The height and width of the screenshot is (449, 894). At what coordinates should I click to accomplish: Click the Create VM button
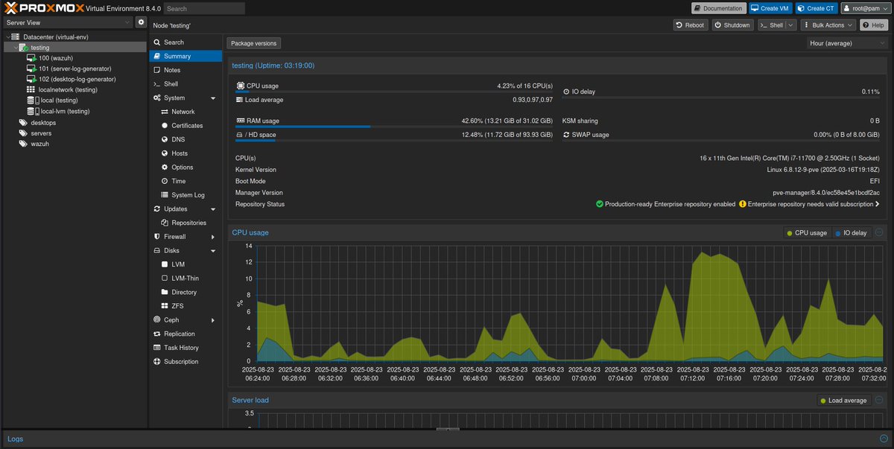pos(770,8)
